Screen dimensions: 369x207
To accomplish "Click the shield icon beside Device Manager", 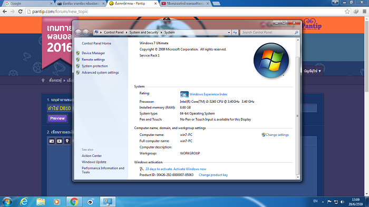I will click(78, 53).
